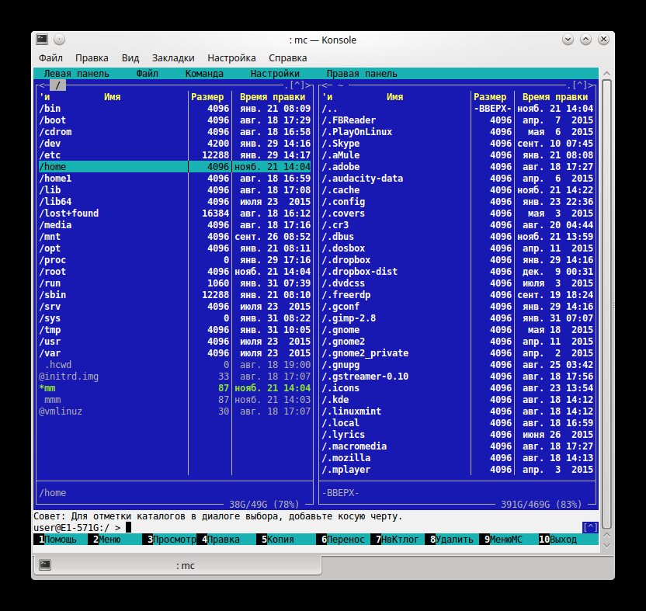The width and height of the screenshot is (646, 611).
Task: Open the Настройка menu
Action: 231,58
